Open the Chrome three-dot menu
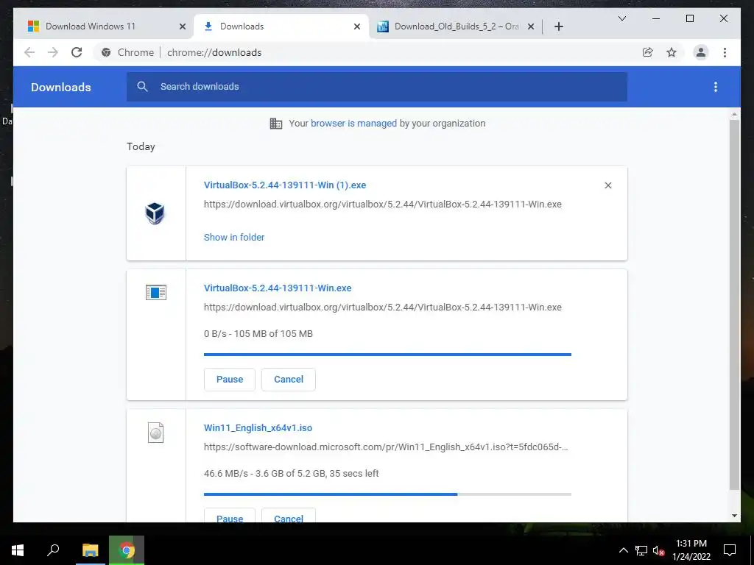The width and height of the screenshot is (754, 565). [725, 52]
